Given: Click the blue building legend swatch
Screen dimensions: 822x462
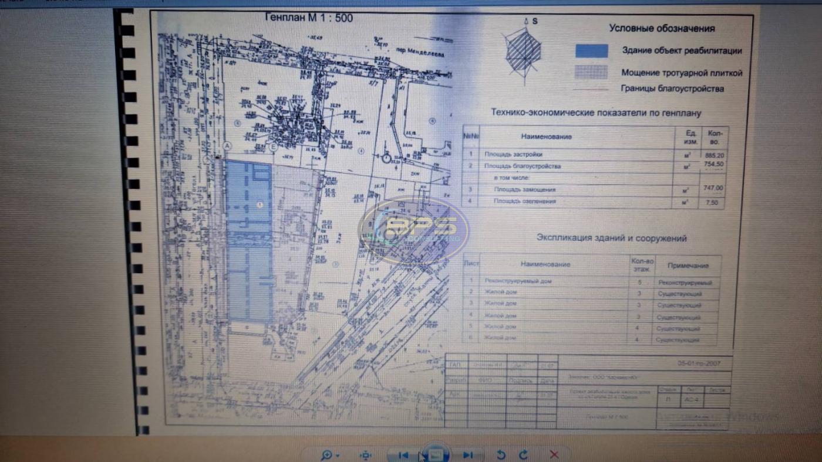Looking at the screenshot, I should tap(591, 51).
